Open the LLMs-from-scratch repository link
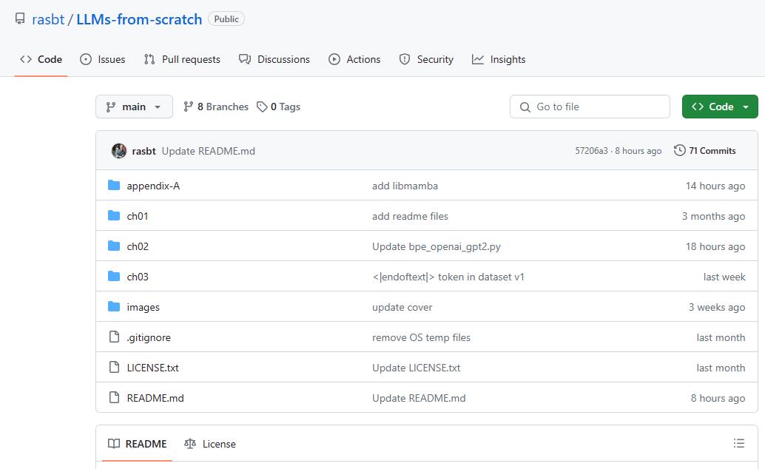This screenshot has width=765, height=469. tap(139, 19)
